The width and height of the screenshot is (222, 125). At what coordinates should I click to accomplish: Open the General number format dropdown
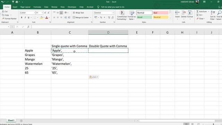(x=113, y=13)
